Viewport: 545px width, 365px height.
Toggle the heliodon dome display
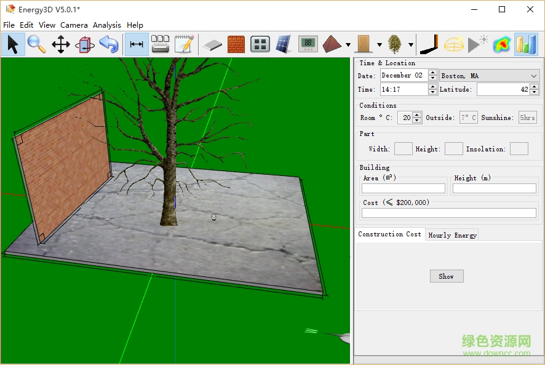(454, 44)
